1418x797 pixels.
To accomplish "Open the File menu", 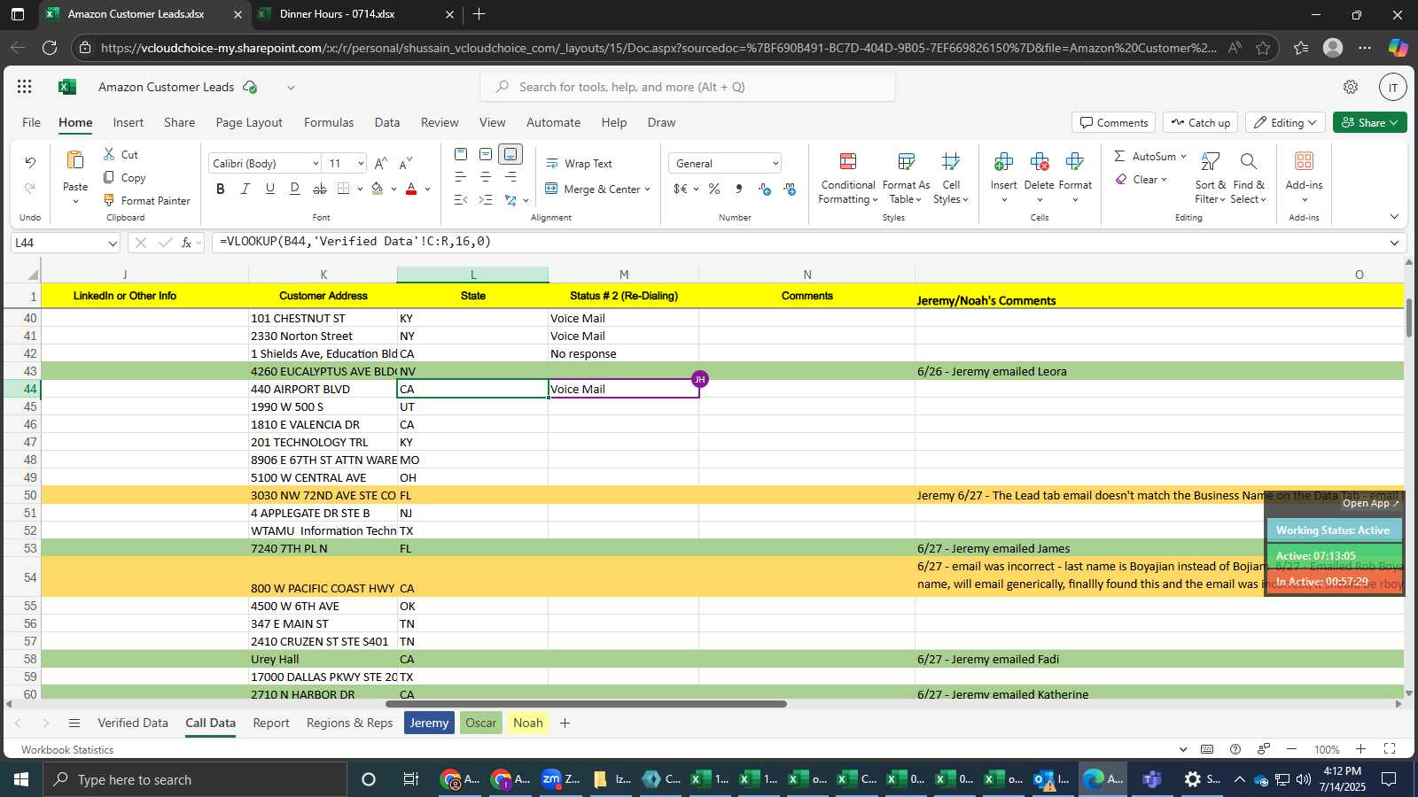I will [x=31, y=122].
